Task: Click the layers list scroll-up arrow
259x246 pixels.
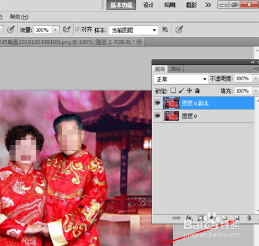Action: [x=257, y=100]
